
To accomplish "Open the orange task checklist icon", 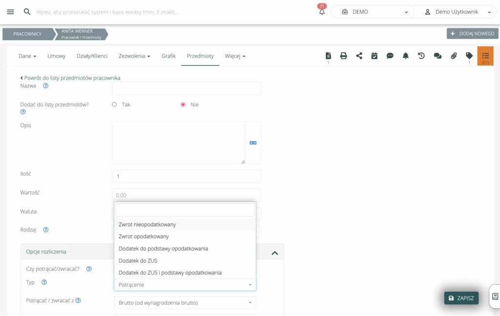I will tap(485, 56).
